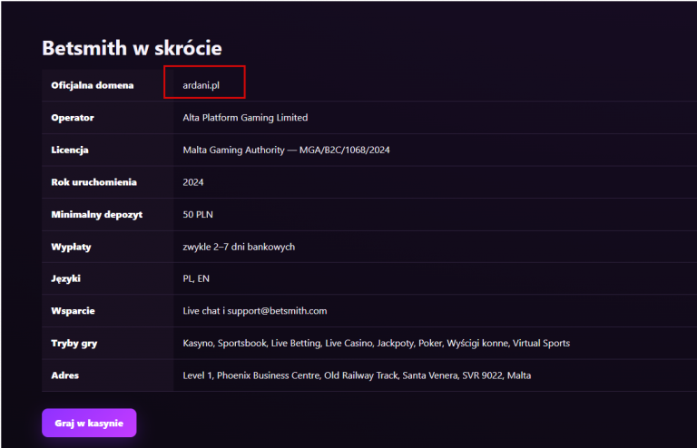The height and width of the screenshot is (448, 697).
Task: Select the Kasyno, Sportsbook game modes text
Action: point(225,343)
